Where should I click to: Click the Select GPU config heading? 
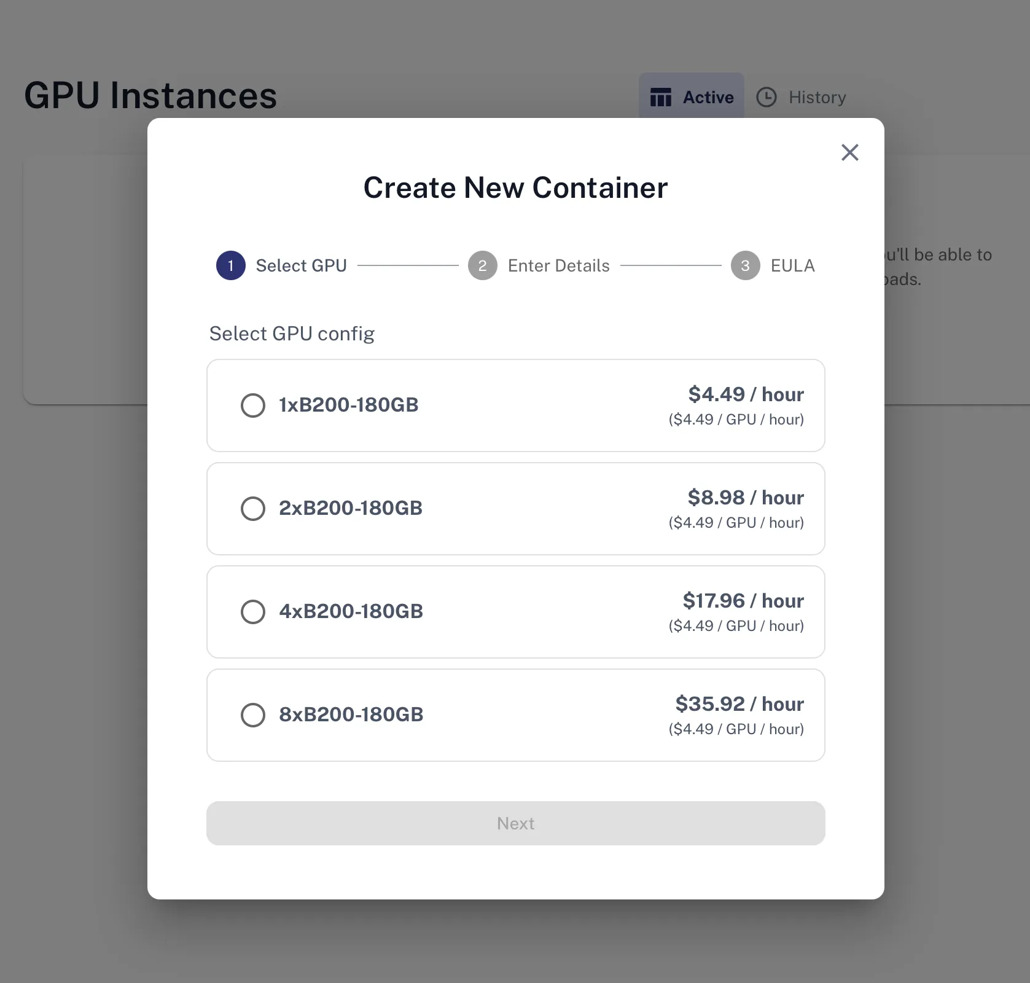point(292,334)
